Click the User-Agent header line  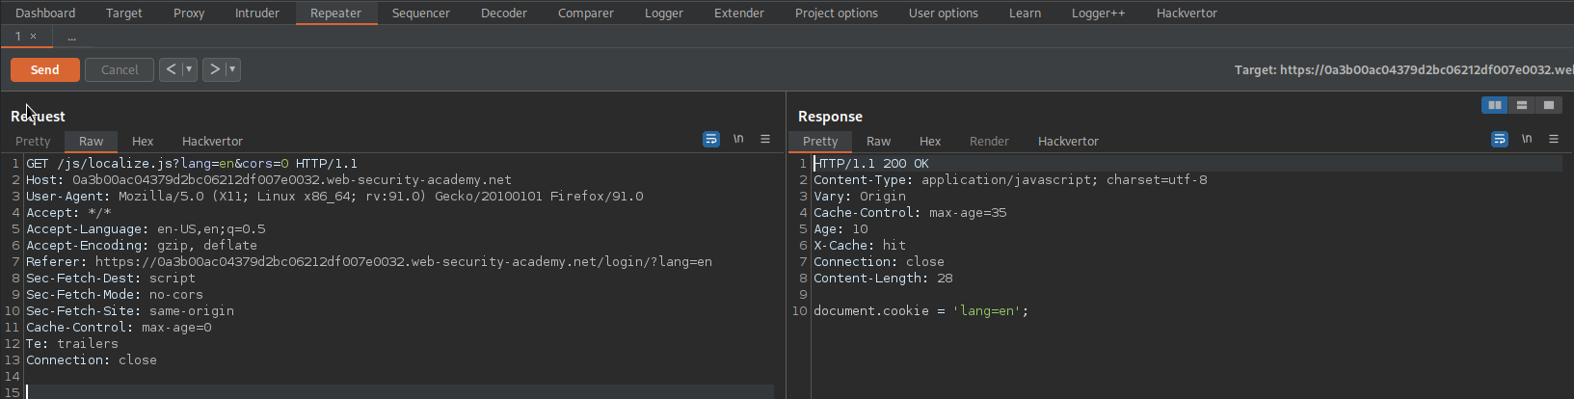pos(334,197)
